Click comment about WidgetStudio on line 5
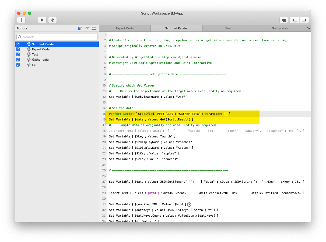Screen dimensions: 326x242 (155, 57)
